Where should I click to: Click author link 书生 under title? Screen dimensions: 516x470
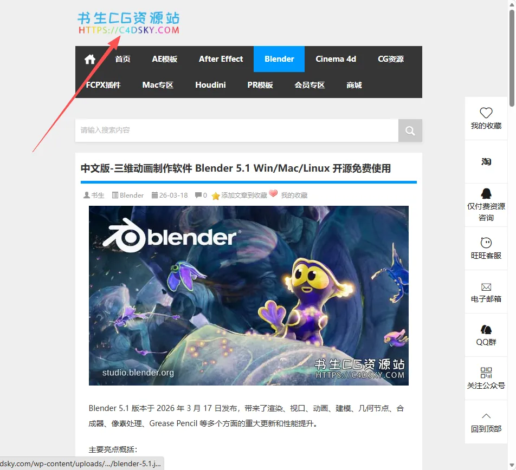coord(98,195)
